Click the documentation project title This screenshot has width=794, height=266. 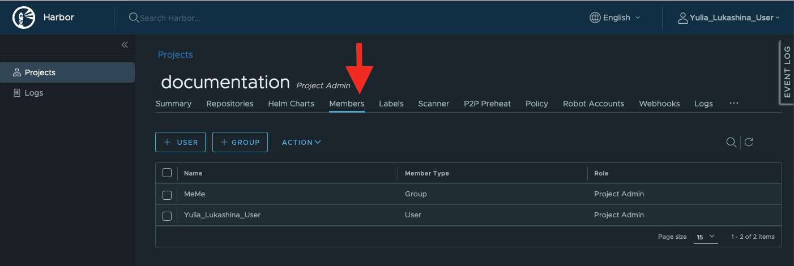225,82
